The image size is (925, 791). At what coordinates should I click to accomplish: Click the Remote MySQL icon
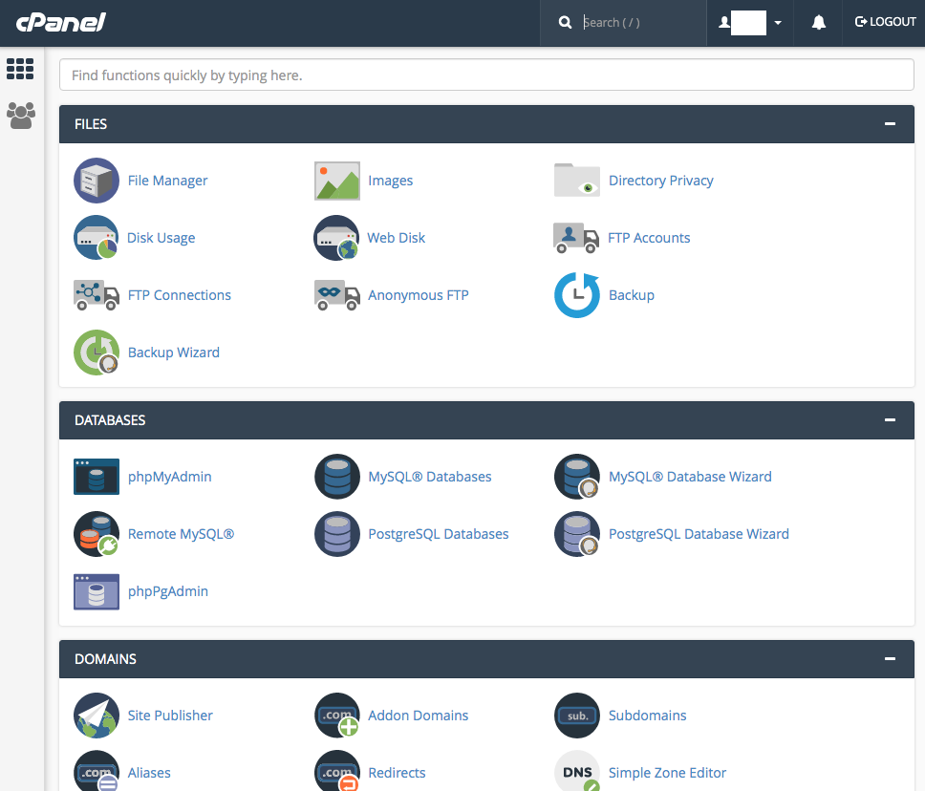(x=97, y=534)
